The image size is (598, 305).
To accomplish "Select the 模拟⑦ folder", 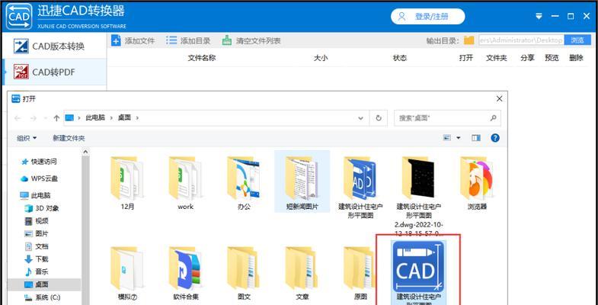I will (127, 272).
